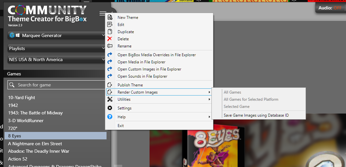Image resolution: width=346 pixels, height=167 pixels.
Task: Click arrow icon beside Open Sounds entry
Action: (x=110, y=76)
